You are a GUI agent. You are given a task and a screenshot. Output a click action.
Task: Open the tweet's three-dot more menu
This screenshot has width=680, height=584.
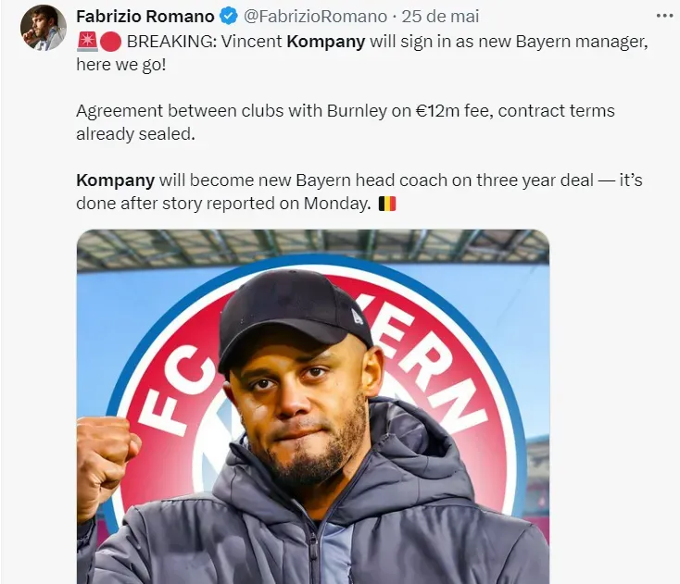[x=663, y=17]
